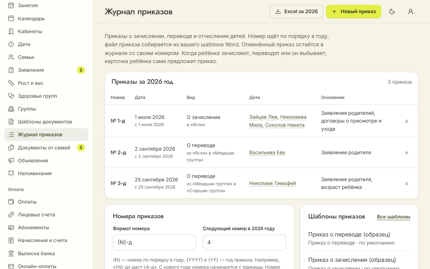Open Напоминания in the sidebar

46,173
